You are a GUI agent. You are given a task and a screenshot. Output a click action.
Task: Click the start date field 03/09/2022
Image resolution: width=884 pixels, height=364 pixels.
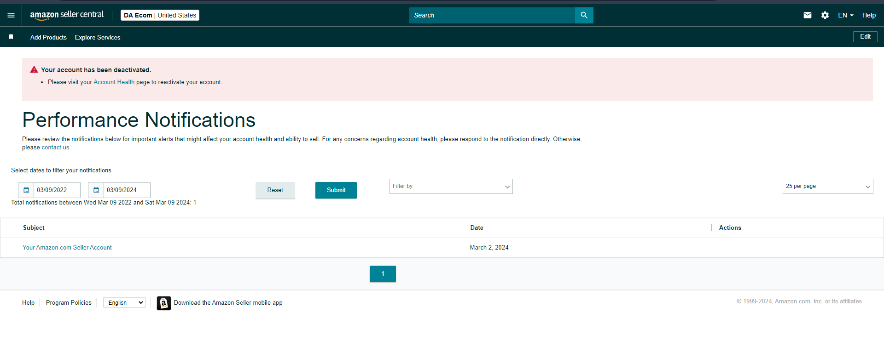(57, 190)
